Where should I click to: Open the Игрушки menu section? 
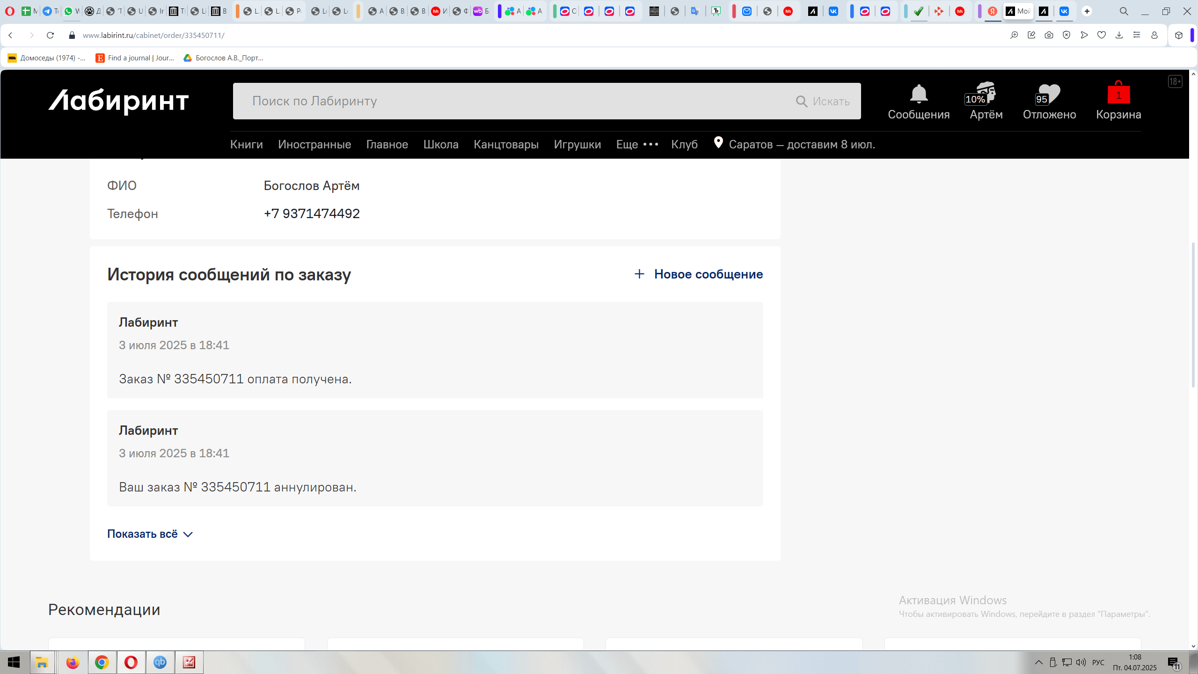click(577, 144)
